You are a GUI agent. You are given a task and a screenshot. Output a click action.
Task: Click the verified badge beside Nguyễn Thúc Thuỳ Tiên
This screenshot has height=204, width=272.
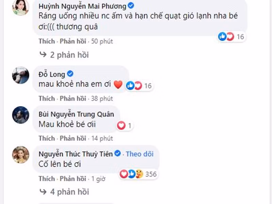pyautogui.click(x=117, y=154)
